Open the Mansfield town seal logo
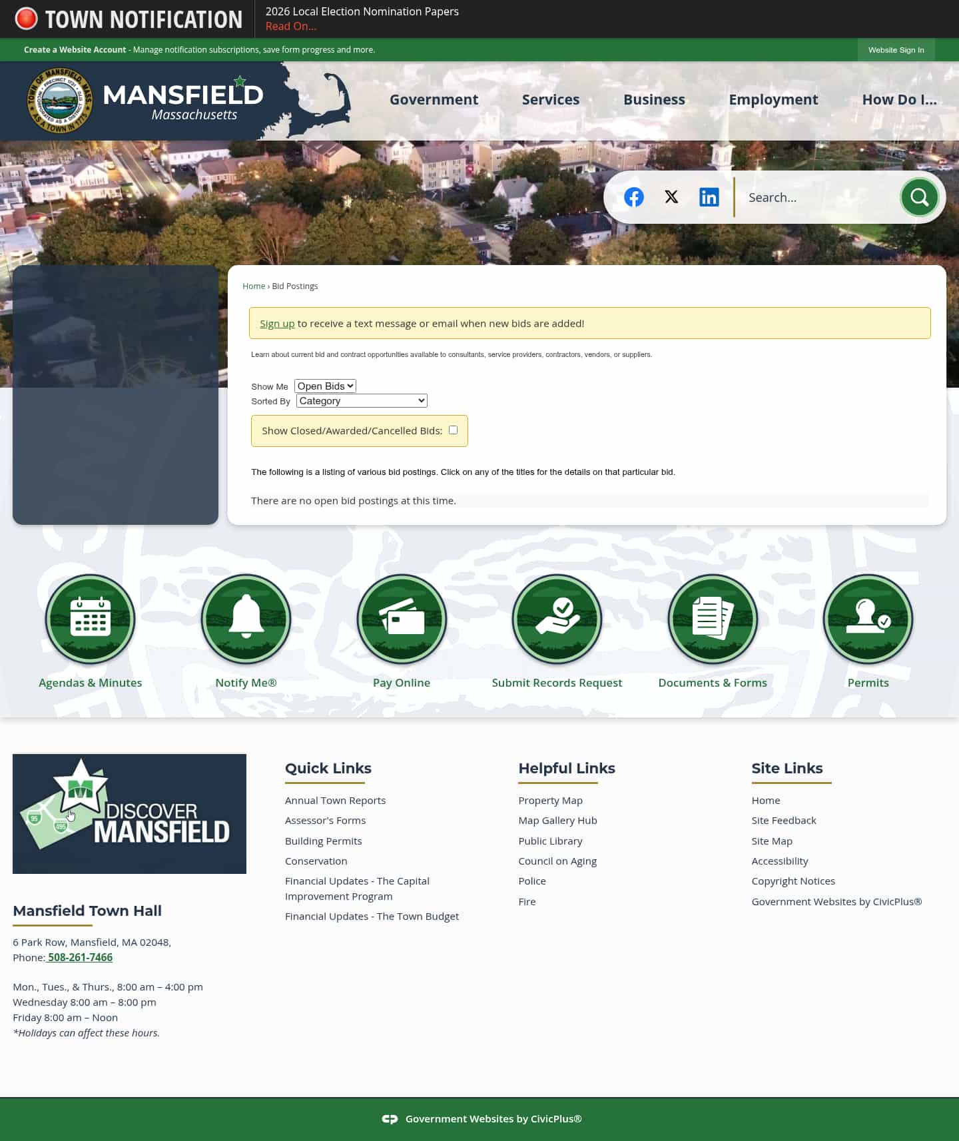The width and height of the screenshot is (959, 1141). (x=60, y=101)
